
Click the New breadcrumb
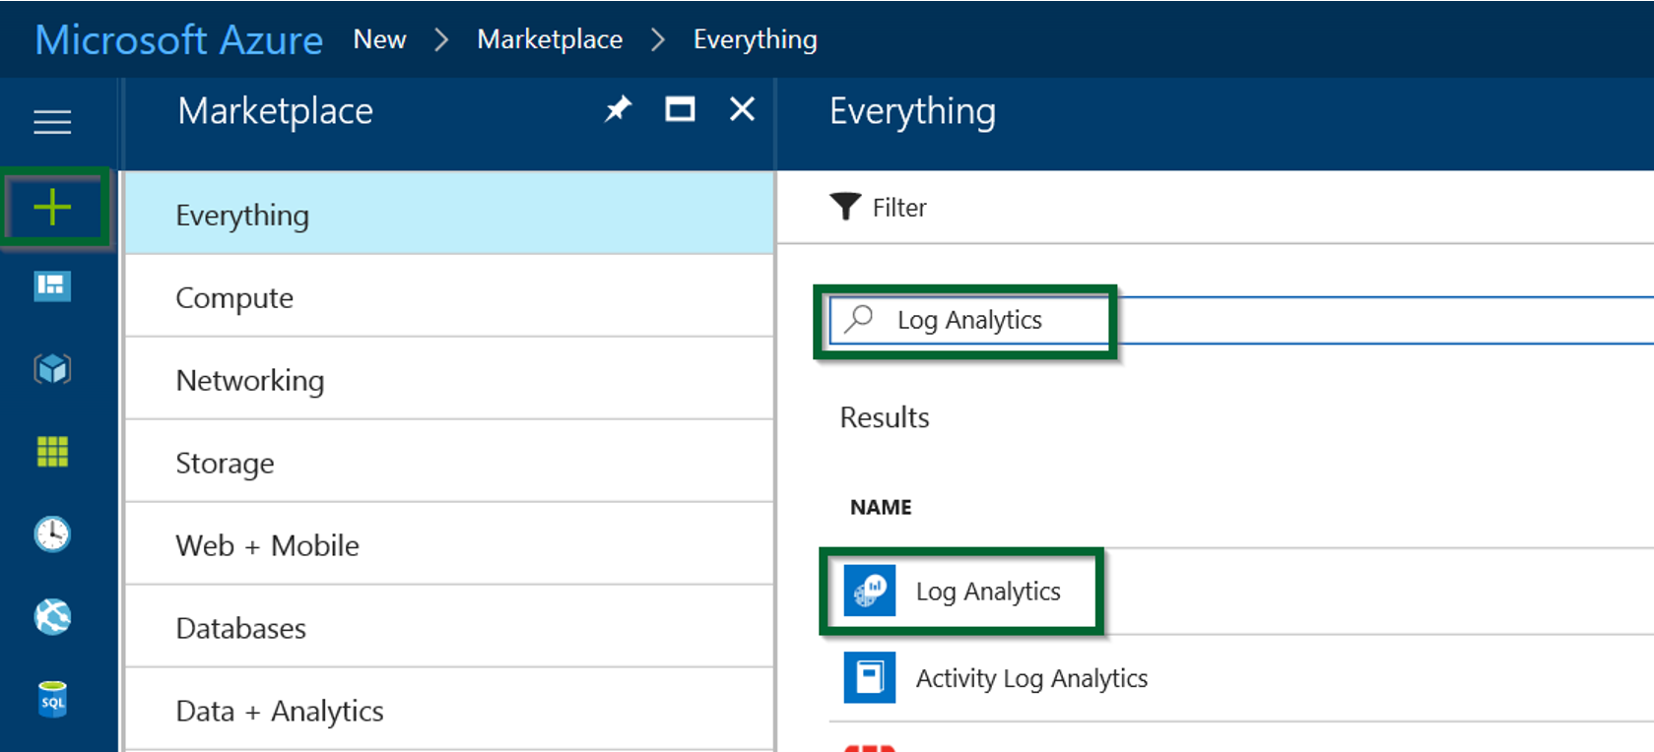379,39
